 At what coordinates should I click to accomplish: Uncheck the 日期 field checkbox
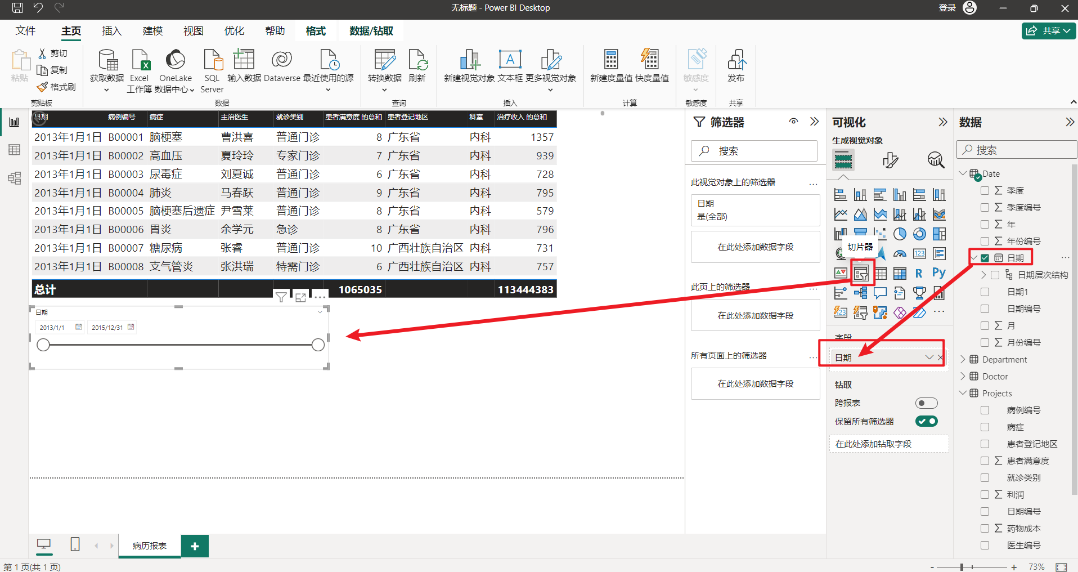[985, 258]
